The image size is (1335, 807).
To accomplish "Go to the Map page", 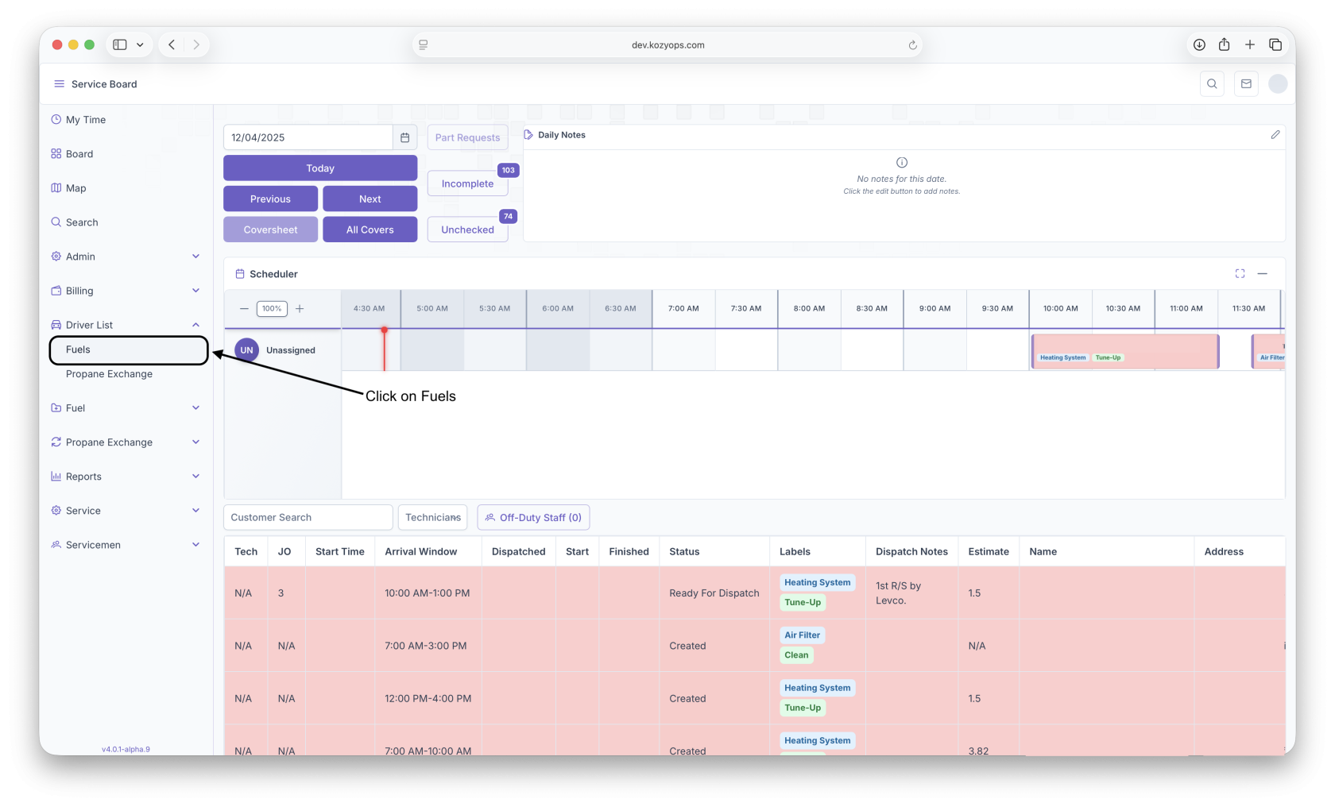I will 76,188.
